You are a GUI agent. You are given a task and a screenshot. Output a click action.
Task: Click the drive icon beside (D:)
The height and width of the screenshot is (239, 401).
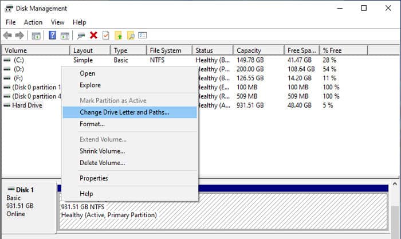(7, 69)
